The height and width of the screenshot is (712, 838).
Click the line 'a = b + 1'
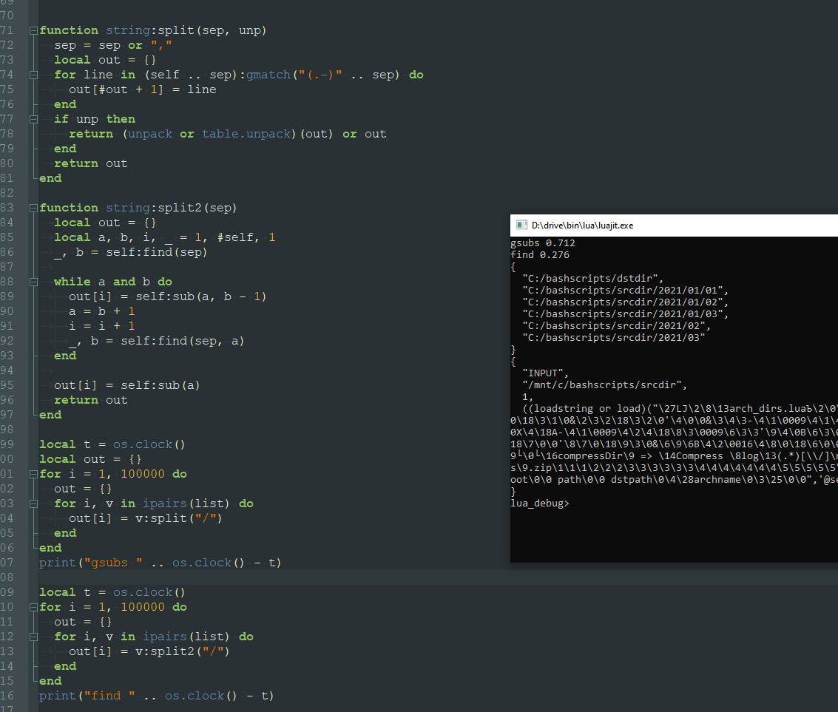101,311
